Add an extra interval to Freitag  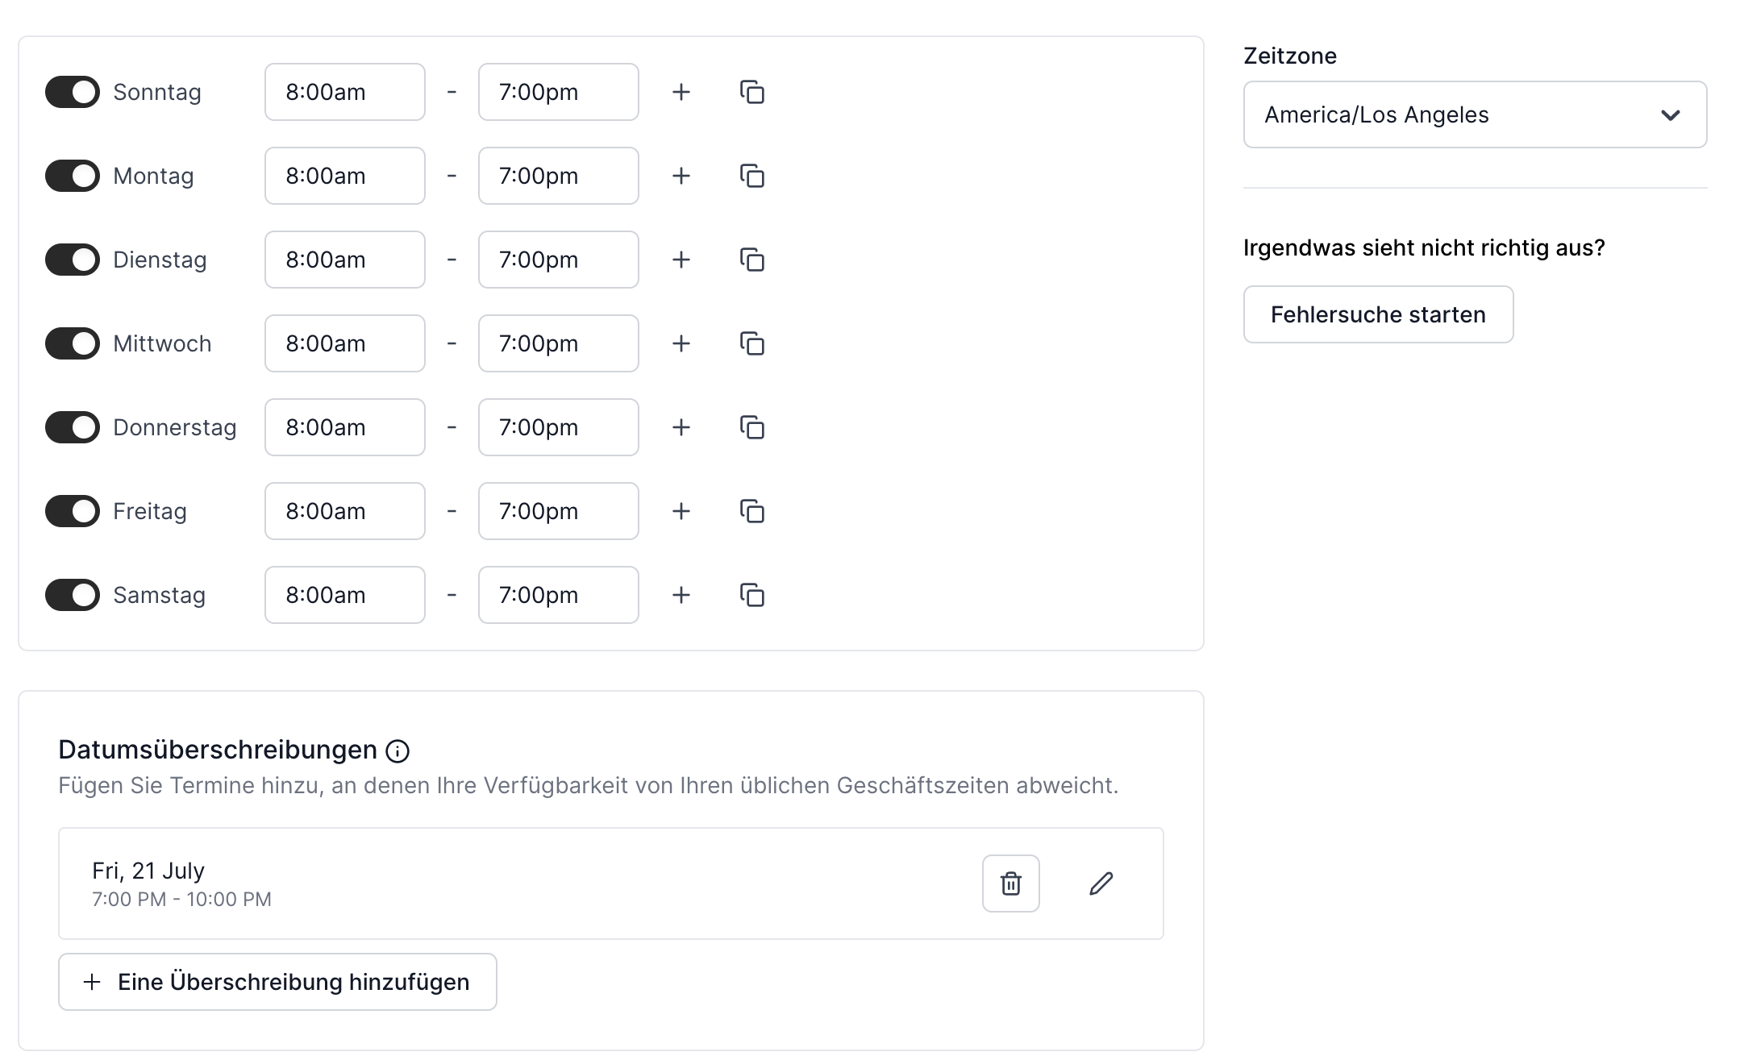click(x=681, y=511)
